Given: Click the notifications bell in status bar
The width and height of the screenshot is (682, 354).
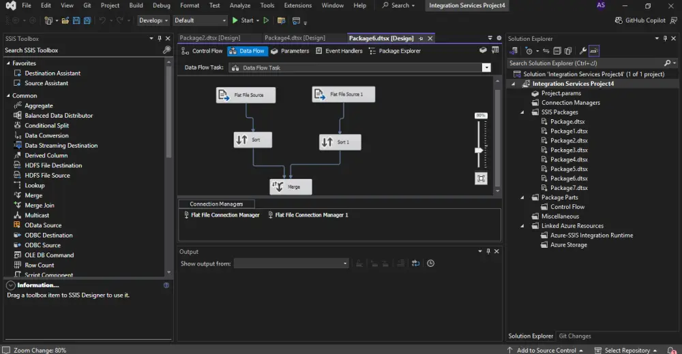Looking at the screenshot, I should pyautogui.click(x=672, y=350).
